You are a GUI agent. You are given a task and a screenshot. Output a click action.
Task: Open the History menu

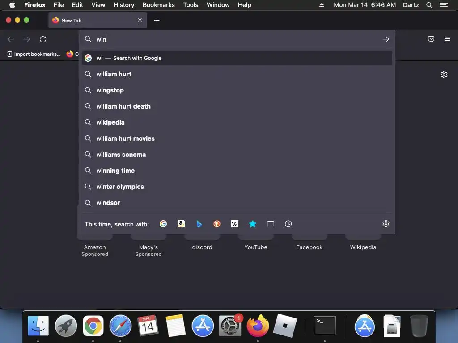124,5
